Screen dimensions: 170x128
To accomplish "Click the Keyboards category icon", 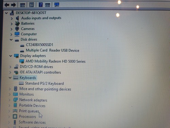I will click(16, 78).
